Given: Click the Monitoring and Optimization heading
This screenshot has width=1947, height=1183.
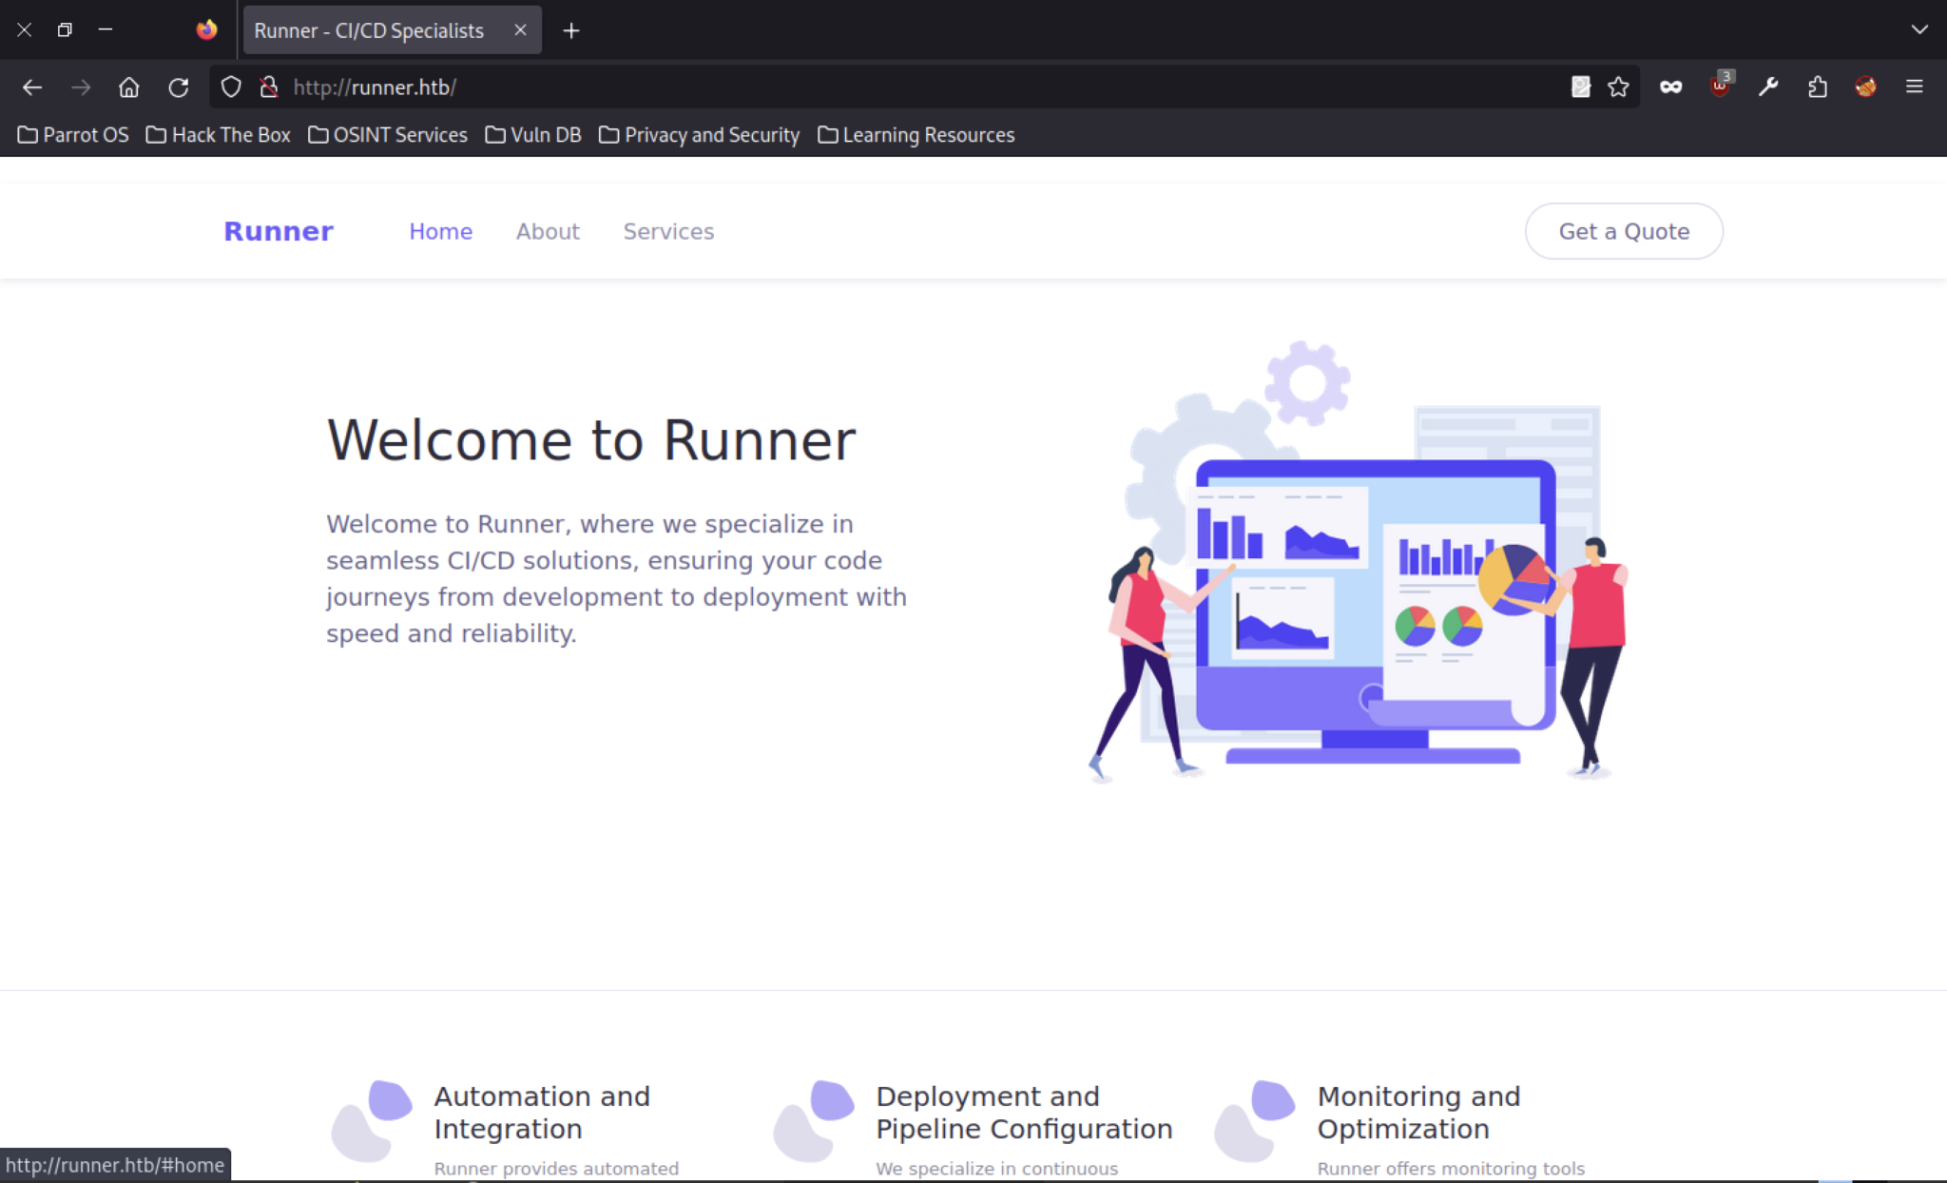Looking at the screenshot, I should 1418,1113.
